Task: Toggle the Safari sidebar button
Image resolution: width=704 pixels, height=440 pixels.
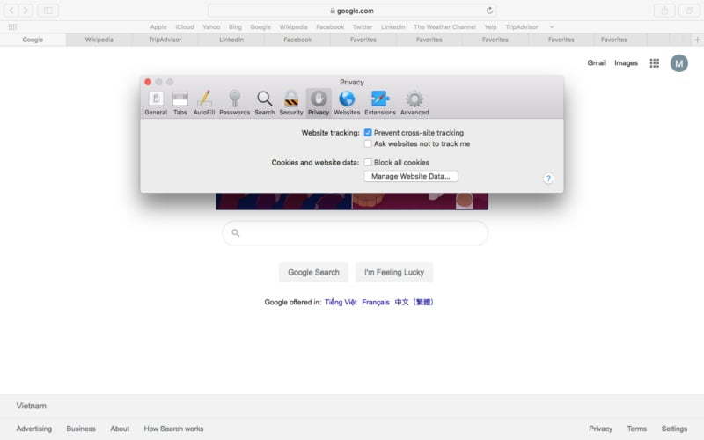Action: point(48,10)
